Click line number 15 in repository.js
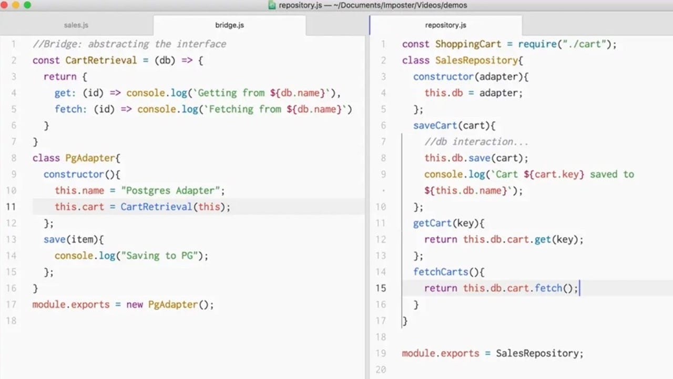 [380, 288]
